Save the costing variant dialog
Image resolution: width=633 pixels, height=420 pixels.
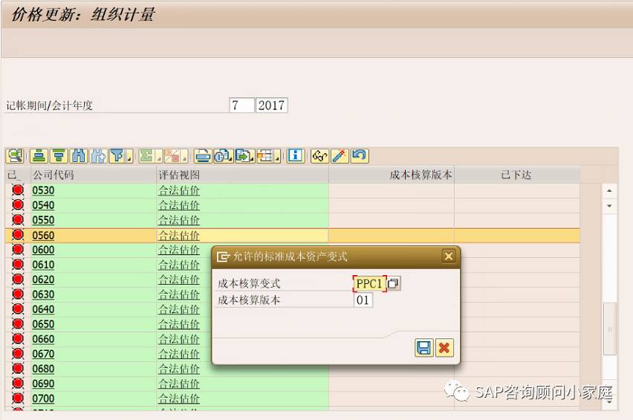click(x=424, y=348)
